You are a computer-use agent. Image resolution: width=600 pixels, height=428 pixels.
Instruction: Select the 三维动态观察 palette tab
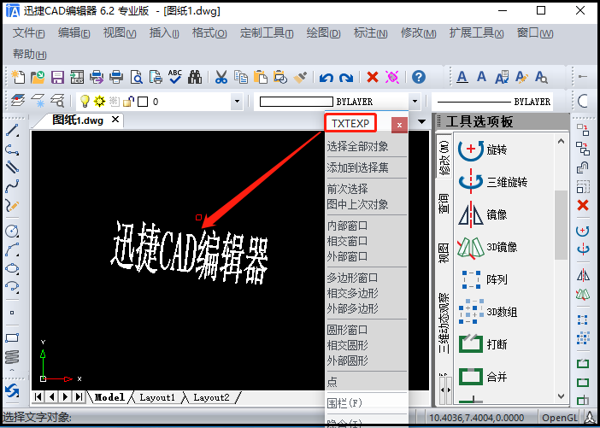coord(444,323)
